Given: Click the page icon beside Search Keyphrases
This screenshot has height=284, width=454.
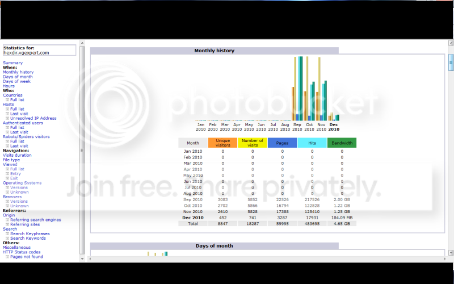Looking at the screenshot, I should 7,233.
